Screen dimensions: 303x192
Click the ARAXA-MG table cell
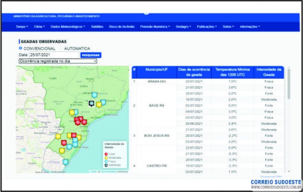point(157,81)
